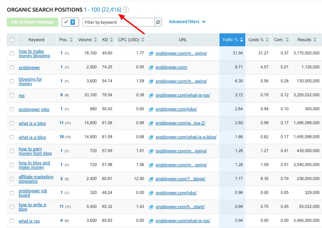The height and width of the screenshot is (228, 322).
Task: Open external link icon in 'how to write a blog' row
Action: pos(151,207)
